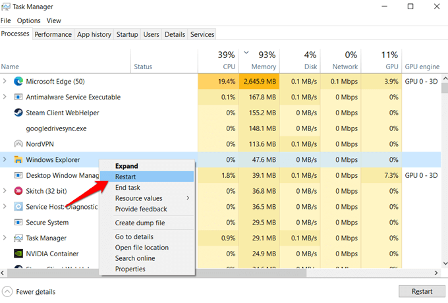Select the googledrivesync.exe process row

[220, 128]
